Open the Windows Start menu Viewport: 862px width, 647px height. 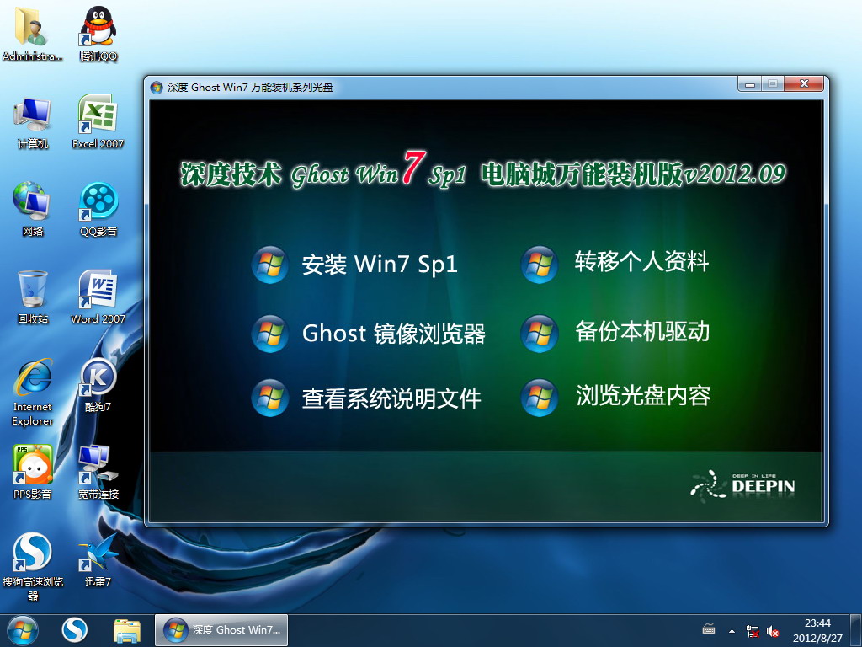tap(23, 630)
